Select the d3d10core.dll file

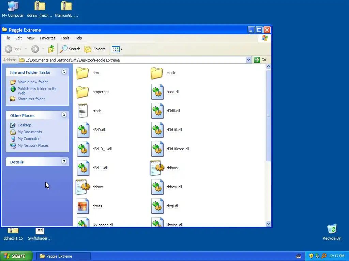[x=170, y=149]
